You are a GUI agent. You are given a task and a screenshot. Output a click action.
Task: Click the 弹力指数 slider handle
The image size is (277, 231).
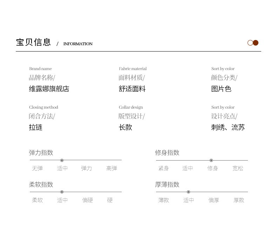[x=62, y=160]
